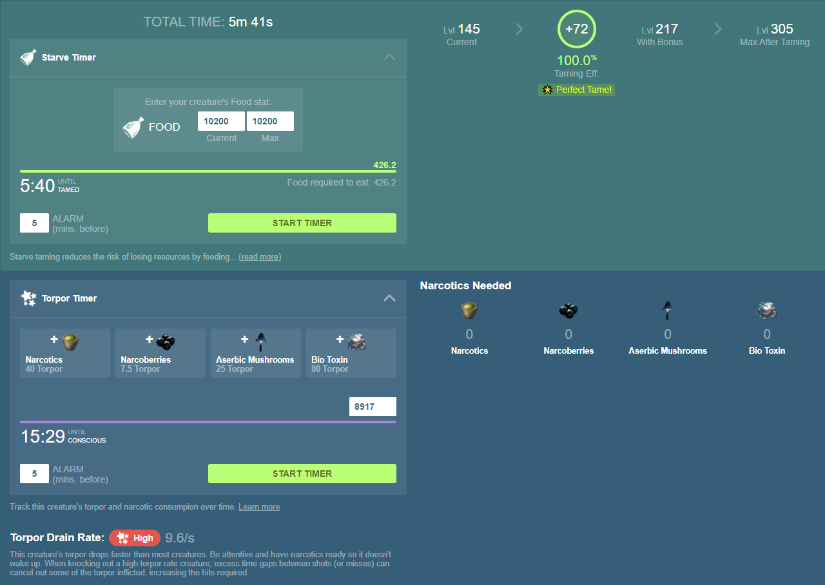Add Narcotics to the torpor timer
This screenshot has width=825, height=585.
pos(65,352)
